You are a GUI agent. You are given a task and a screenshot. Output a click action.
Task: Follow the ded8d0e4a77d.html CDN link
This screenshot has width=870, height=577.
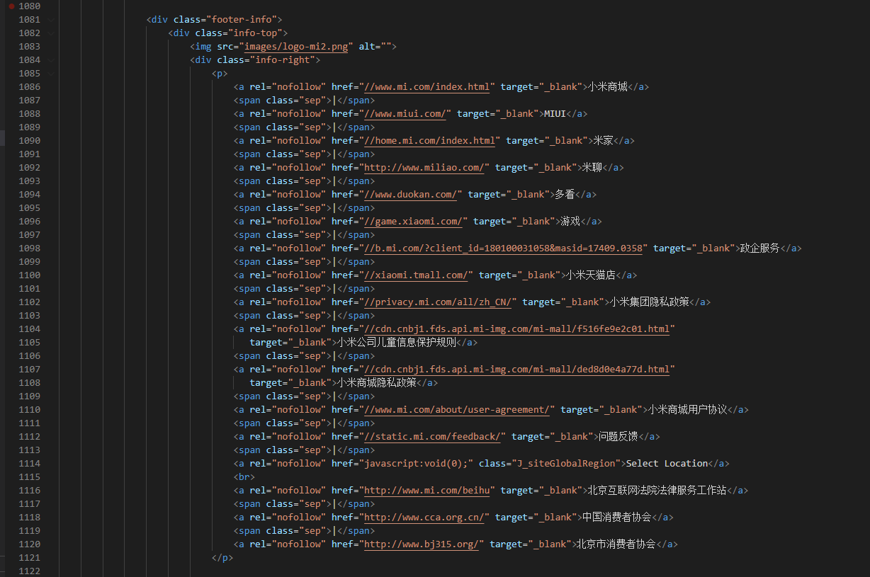tap(516, 369)
